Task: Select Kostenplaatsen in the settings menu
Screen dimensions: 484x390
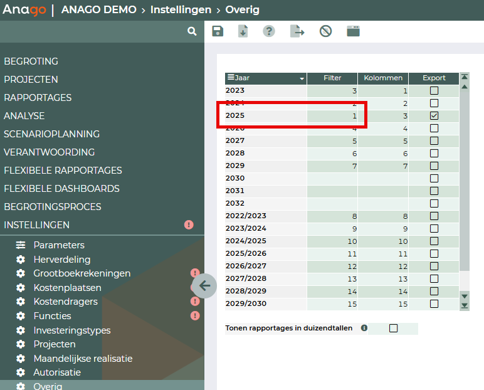Action: point(67,288)
